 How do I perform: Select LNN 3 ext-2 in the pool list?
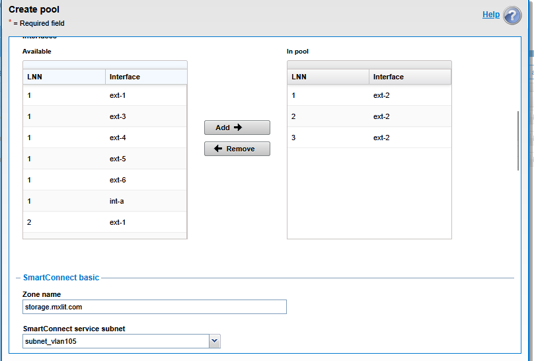(369, 138)
